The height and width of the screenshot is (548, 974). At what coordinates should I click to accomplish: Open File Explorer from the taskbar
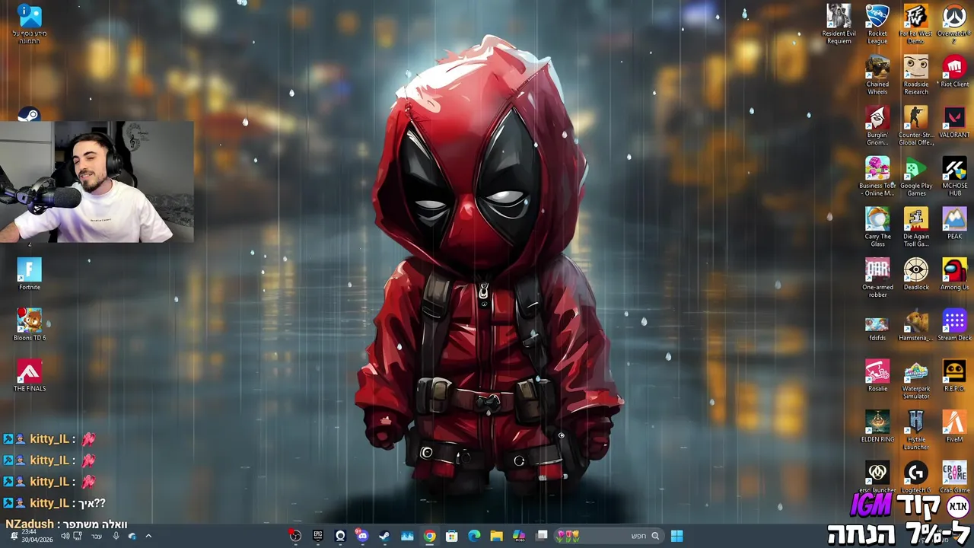496,536
